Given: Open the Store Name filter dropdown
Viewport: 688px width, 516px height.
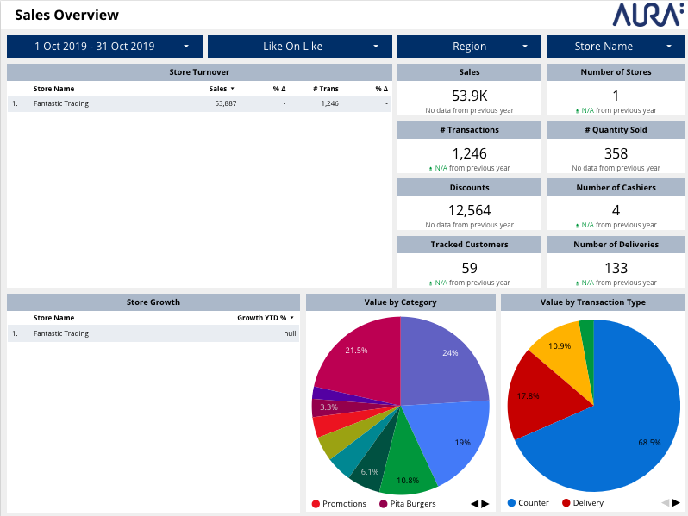Looking at the screenshot, I should pyautogui.click(x=616, y=47).
